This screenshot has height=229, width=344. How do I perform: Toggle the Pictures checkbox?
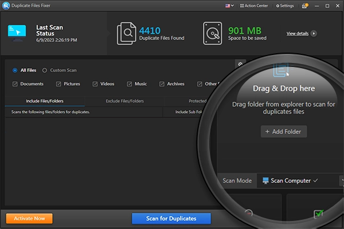click(58, 84)
